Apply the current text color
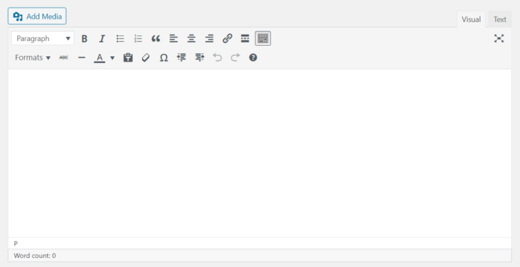Viewport: 520px width, 267px height. (x=99, y=58)
